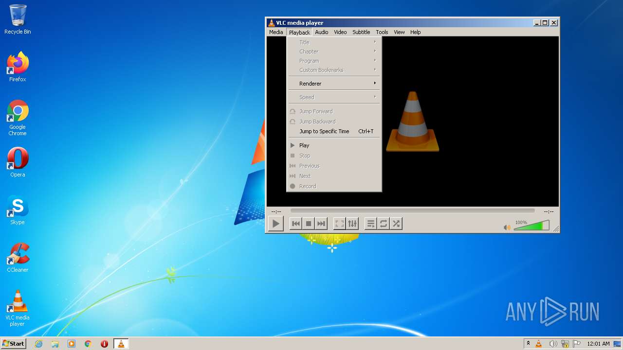Adjust the VLC volume slider

[x=531, y=226]
